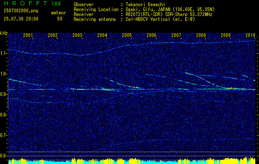Click the HROFFT title text
259x164 pixels.
(x=26, y=3)
